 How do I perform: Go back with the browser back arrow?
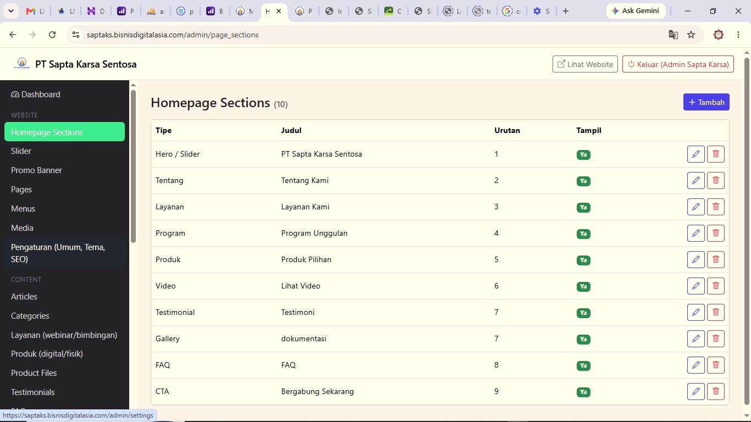13,35
